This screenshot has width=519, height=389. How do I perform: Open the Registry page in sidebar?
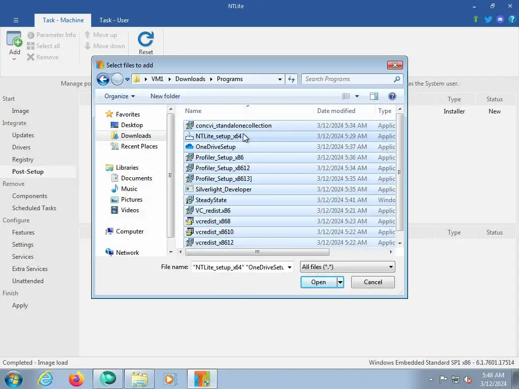(22, 160)
